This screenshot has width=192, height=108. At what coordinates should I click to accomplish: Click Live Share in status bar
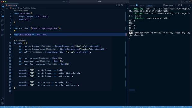pos(28,107)
